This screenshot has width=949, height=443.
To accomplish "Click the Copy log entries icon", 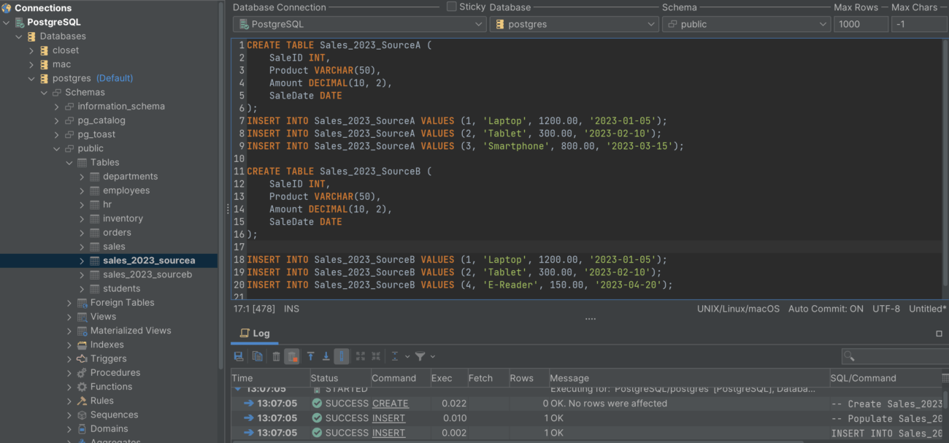I will (257, 356).
